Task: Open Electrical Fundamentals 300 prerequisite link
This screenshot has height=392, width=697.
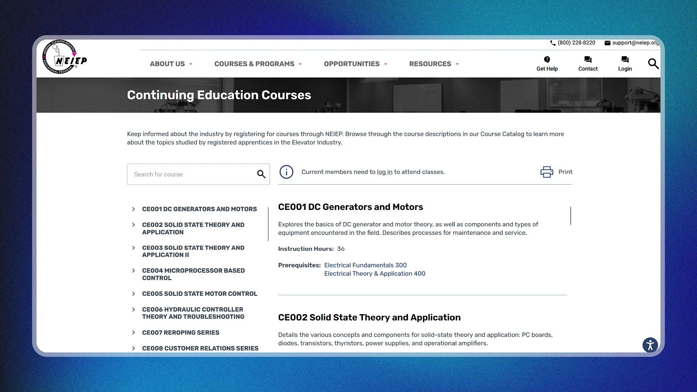Action: (365, 265)
